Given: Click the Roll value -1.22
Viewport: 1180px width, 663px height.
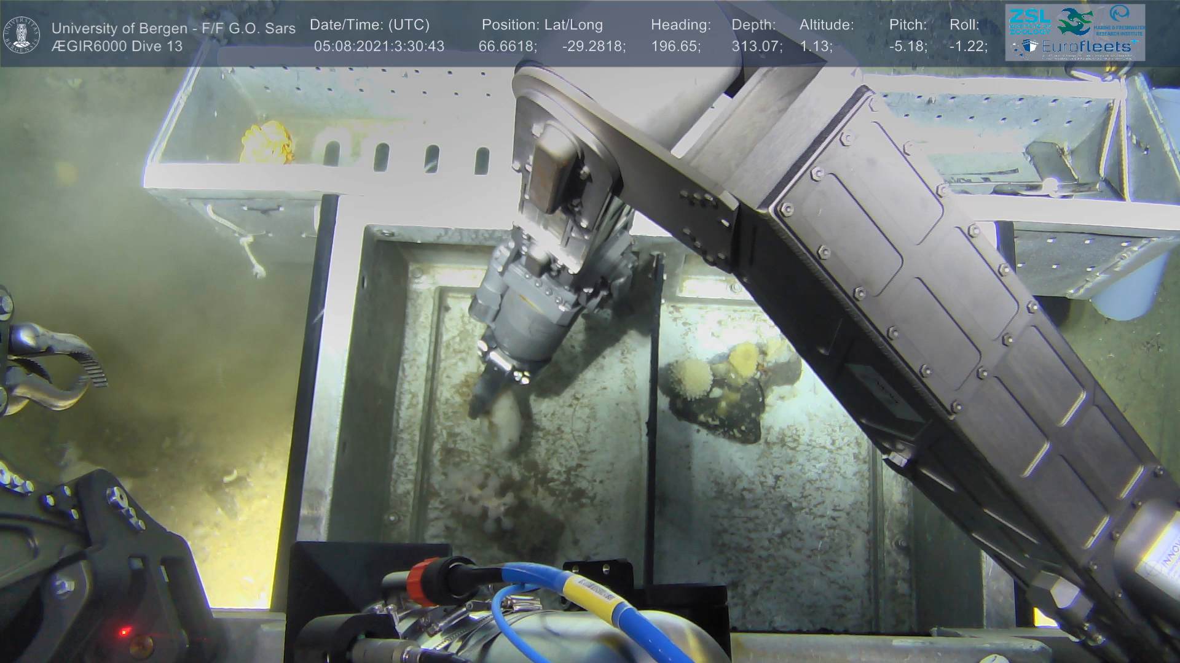Looking at the screenshot, I should coord(968,47).
